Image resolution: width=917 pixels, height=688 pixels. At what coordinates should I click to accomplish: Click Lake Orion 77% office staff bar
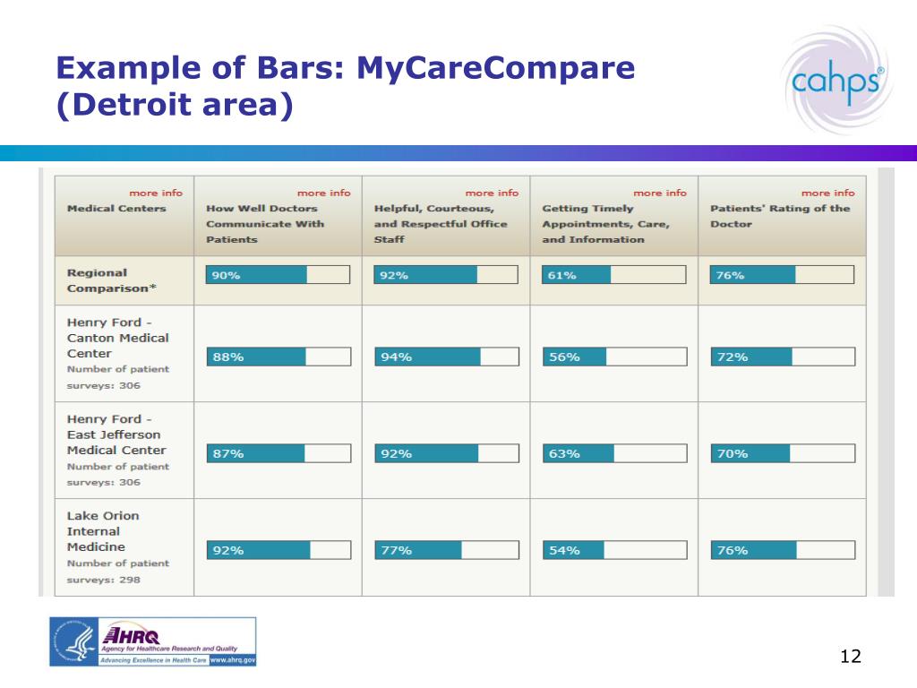tap(447, 550)
